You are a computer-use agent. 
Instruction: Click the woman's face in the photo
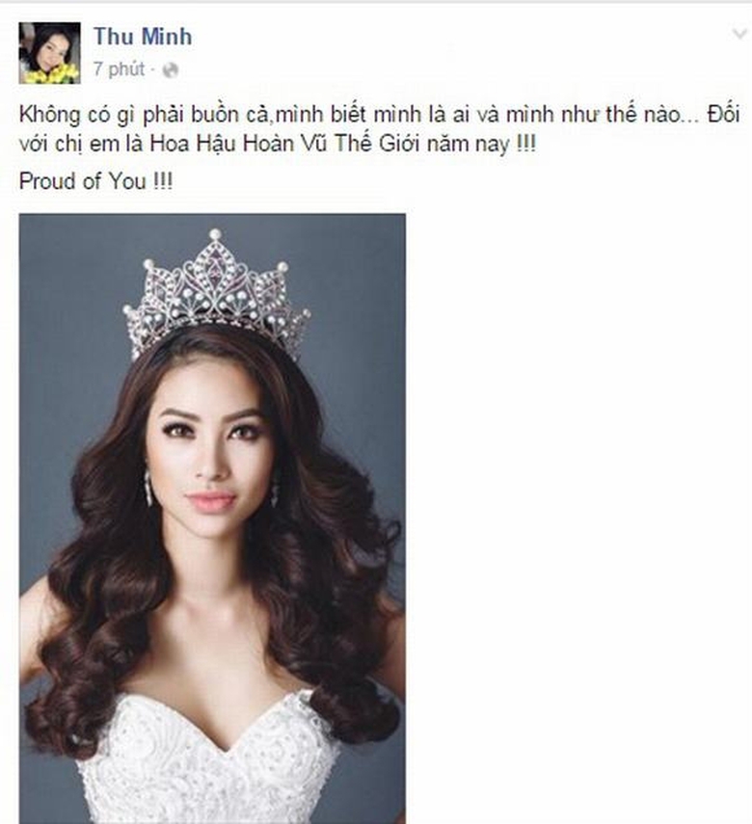click(x=213, y=457)
